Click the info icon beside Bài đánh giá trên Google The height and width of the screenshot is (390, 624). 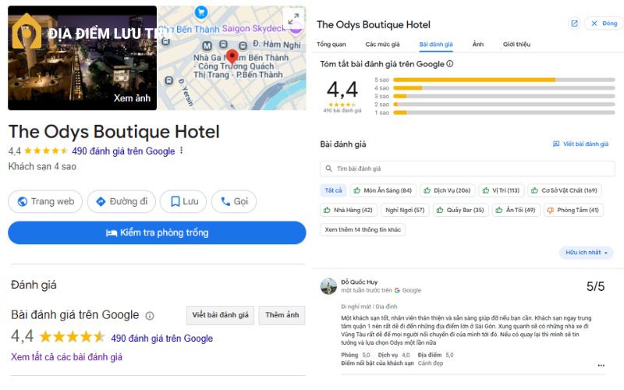(x=150, y=316)
